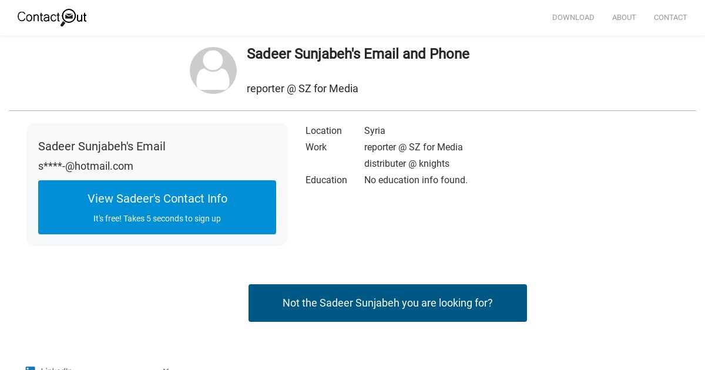This screenshot has height=370, width=705.
Task: Click the Sadeer Sunjabeh's Email card title
Action: pos(102,146)
